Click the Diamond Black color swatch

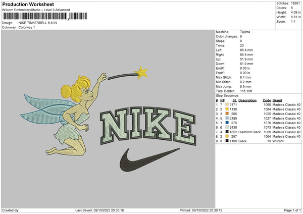(x=227, y=132)
